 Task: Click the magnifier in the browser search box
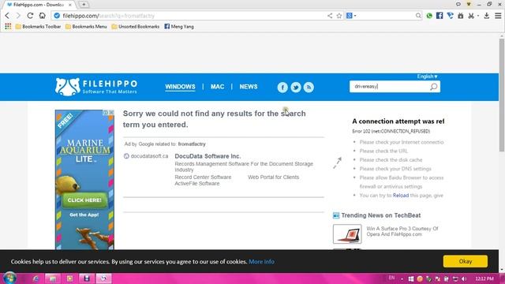pyautogui.click(x=418, y=16)
